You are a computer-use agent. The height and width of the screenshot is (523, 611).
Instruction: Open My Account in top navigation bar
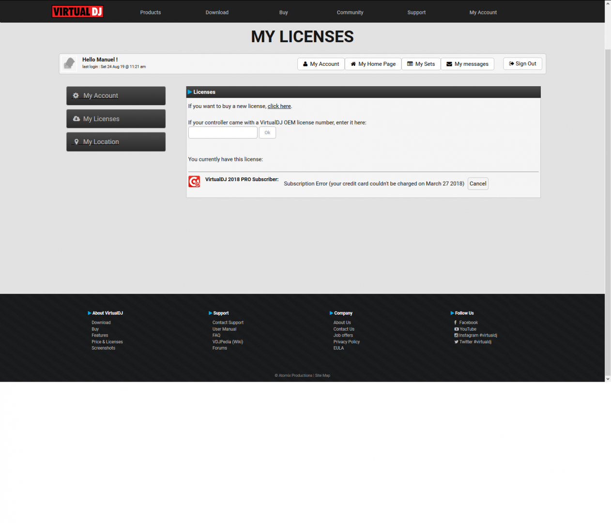[483, 13]
